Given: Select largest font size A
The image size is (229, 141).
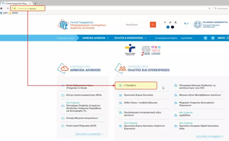Looking at the screenshot, I should coord(175,22).
